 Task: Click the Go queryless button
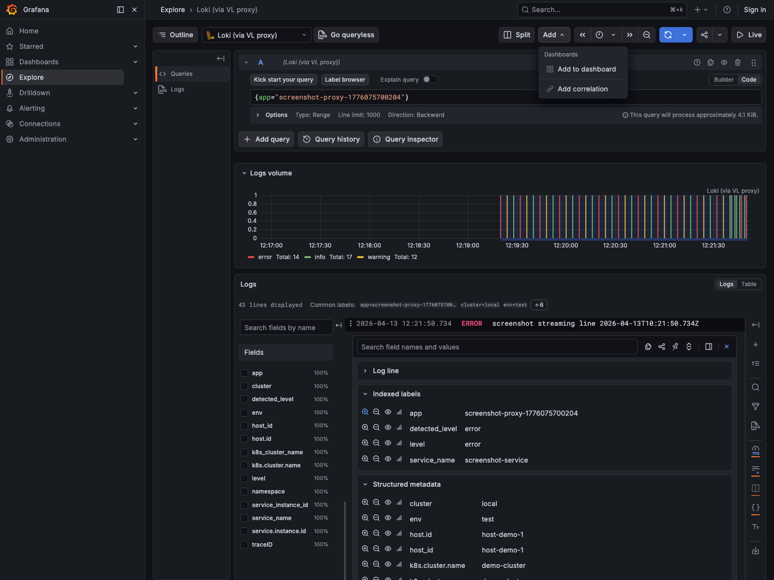coord(346,35)
